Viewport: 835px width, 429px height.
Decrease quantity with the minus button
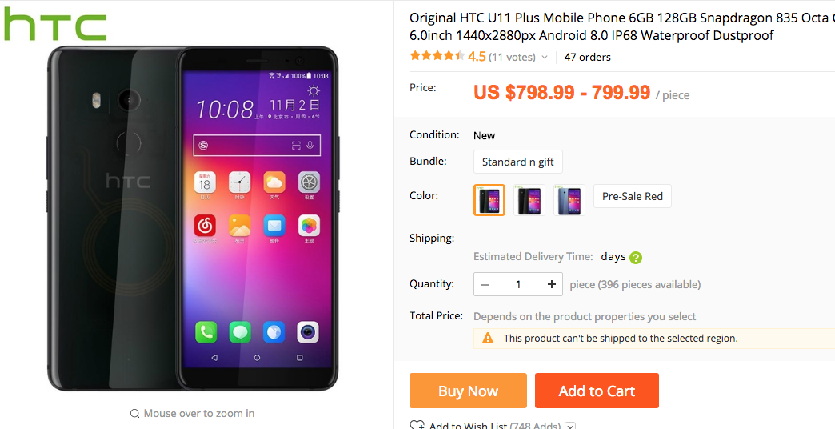(x=485, y=285)
